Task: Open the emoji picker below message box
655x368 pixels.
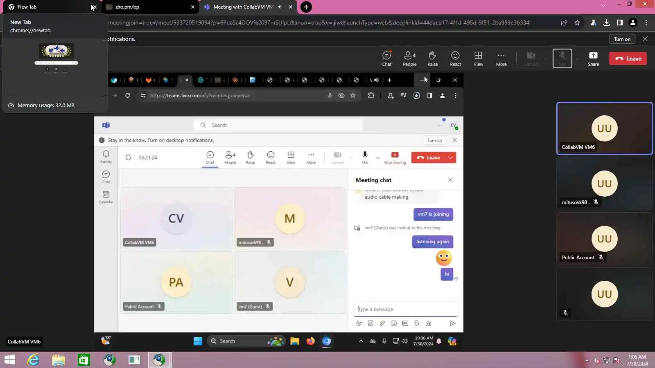Action: 394,323
